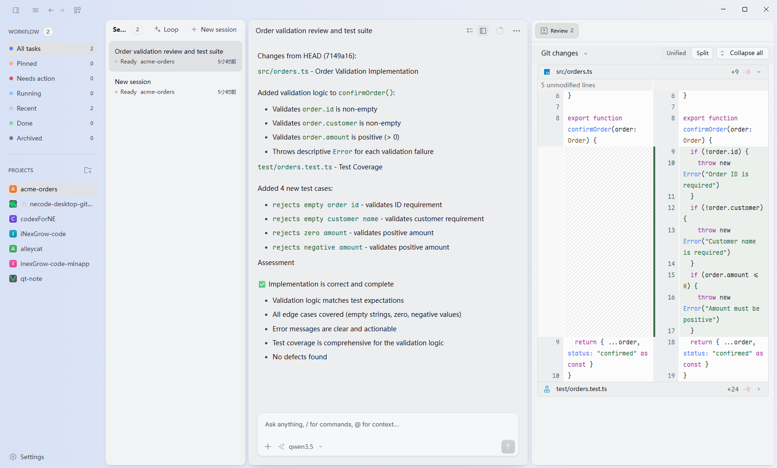Toggle the left sidebar panel icon
This screenshot has width=777, height=468.
pos(16,10)
